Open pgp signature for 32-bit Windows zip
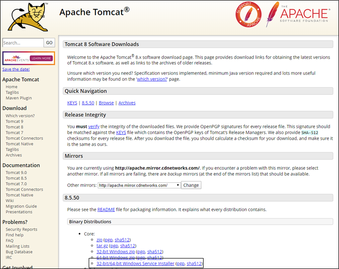This screenshot has width=339, height=269. [x=141, y=252]
